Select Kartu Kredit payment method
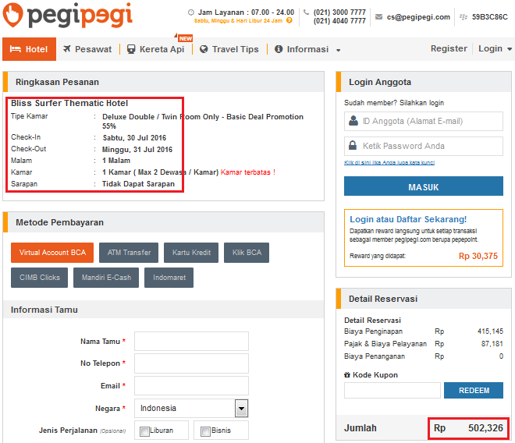Screen dimensions: 515x443 click(x=191, y=253)
